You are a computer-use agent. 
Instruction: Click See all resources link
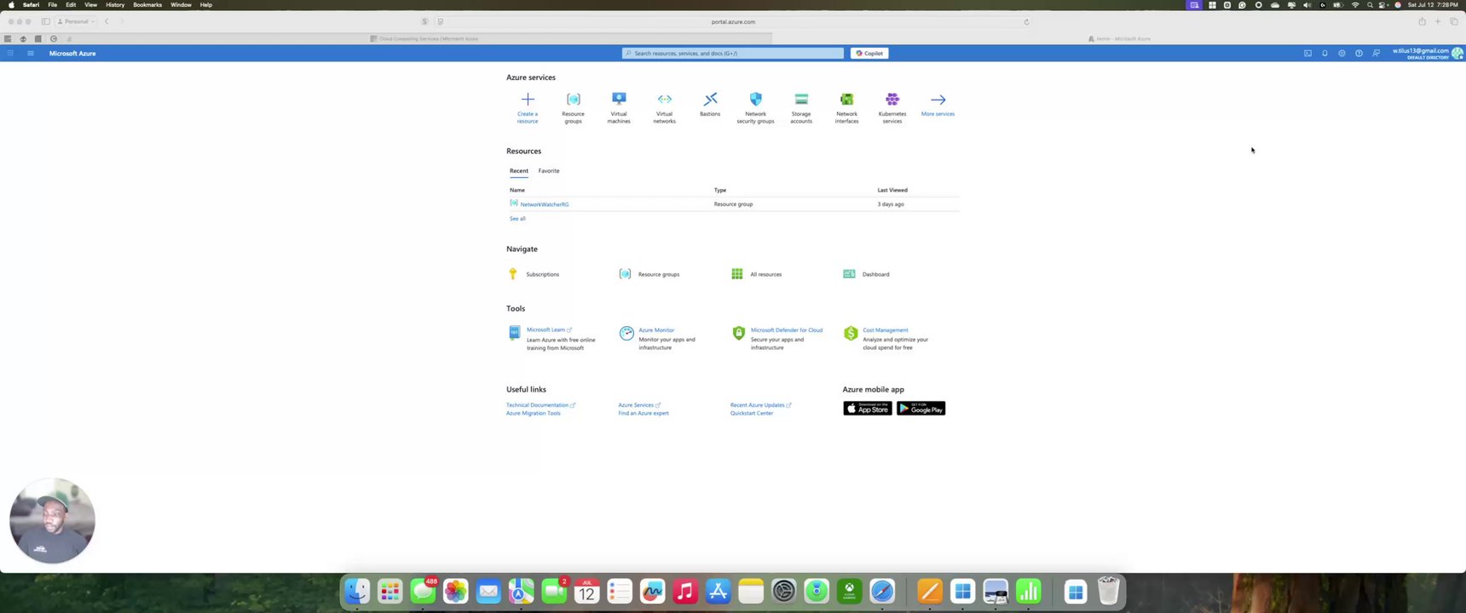coord(517,219)
